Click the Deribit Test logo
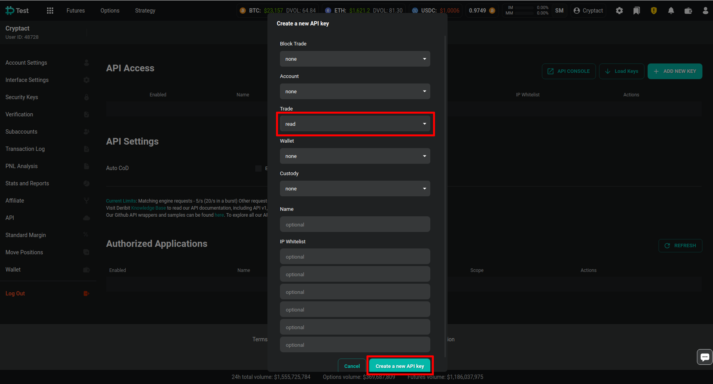Viewport: 713px width, 384px height. click(x=17, y=11)
